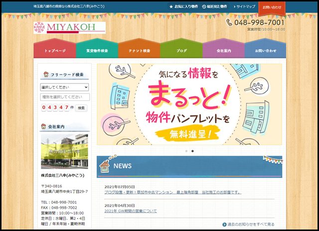The height and width of the screenshot is (231, 319).
Task: Click 過去のお知らせをすべて見る link
Action: point(251,225)
